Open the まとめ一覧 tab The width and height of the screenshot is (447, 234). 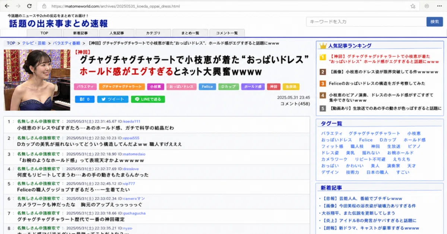coord(190,33)
